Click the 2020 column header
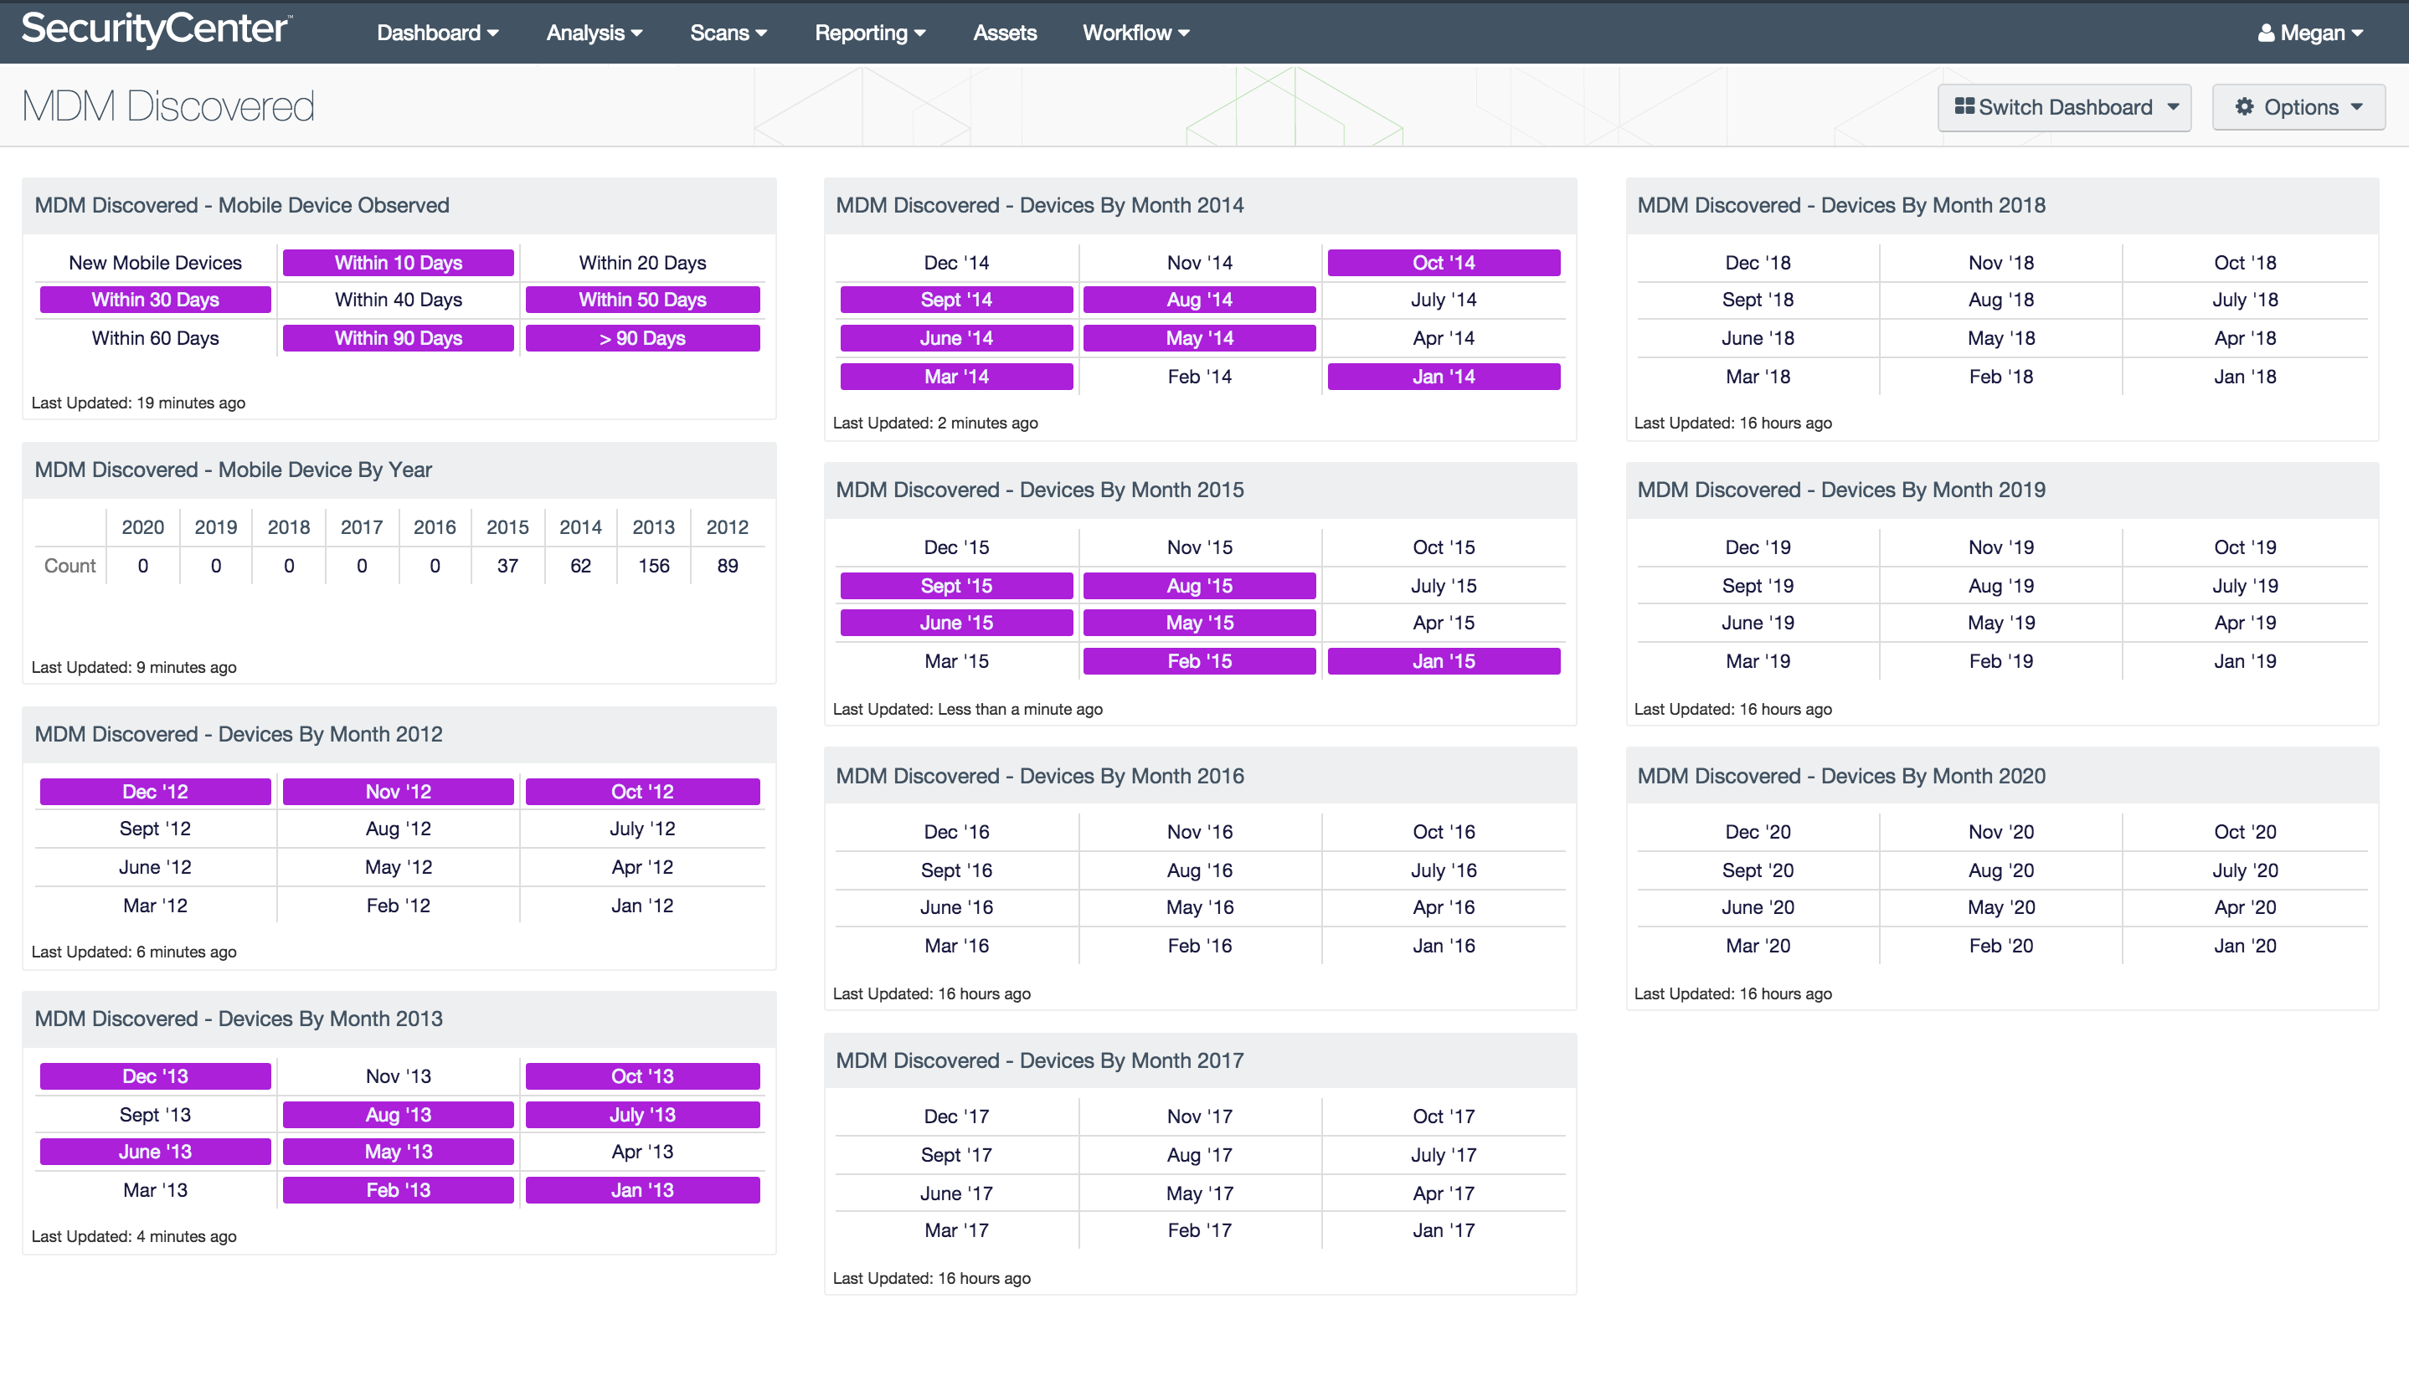2409x1386 pixels. click(x=143, y=527)
